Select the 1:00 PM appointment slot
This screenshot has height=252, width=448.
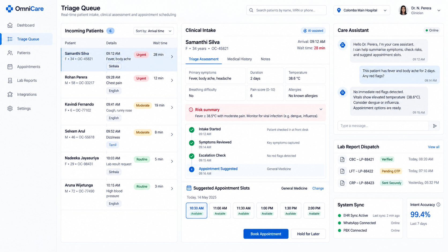(x=267, y=210)
